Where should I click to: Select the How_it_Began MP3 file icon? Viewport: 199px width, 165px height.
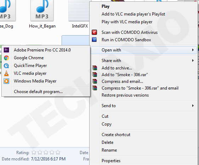[42, 11]
